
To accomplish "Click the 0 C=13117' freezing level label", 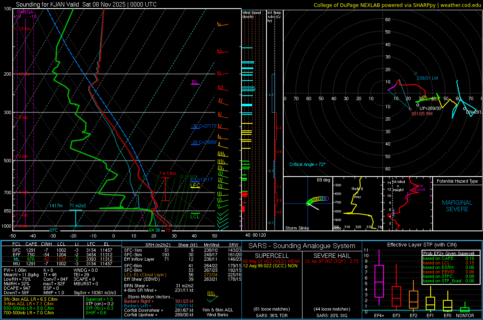I will click(x=202, y=179).
